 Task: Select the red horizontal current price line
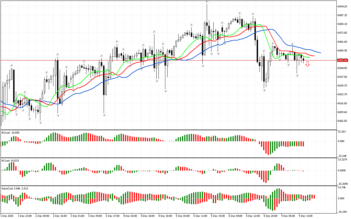(x=165, y=60)
